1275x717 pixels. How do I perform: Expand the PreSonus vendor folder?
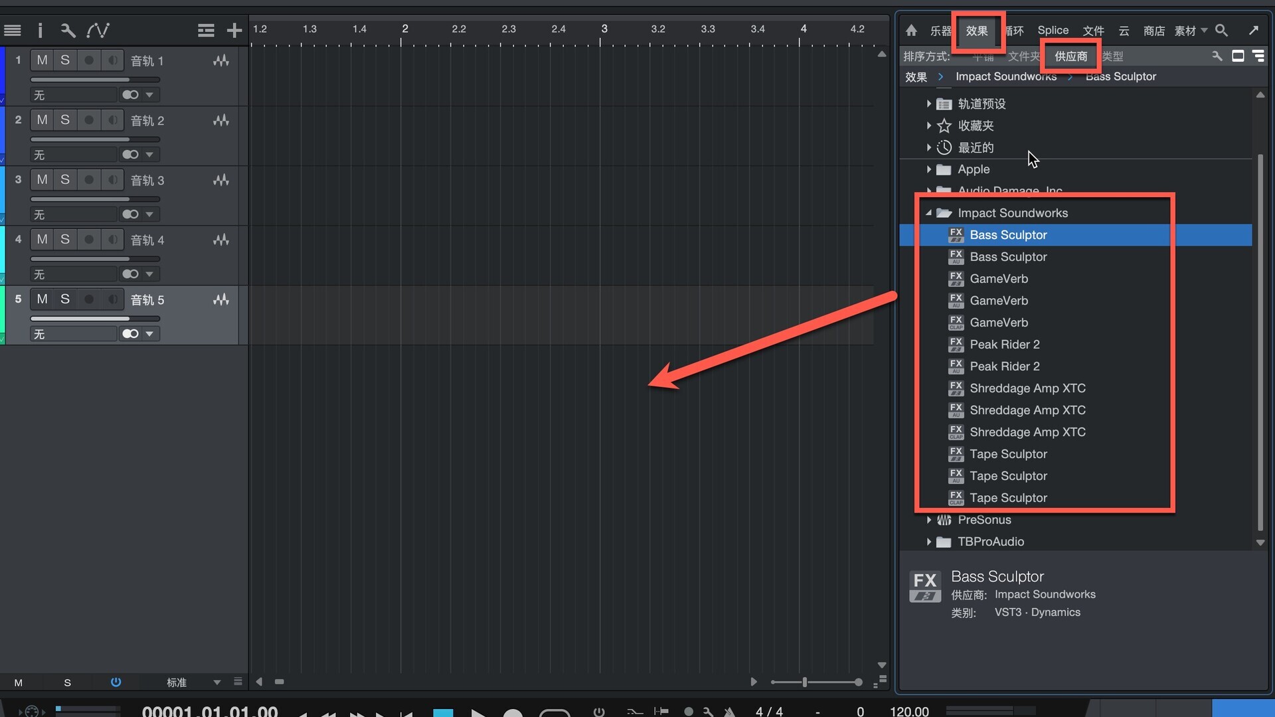928,520
